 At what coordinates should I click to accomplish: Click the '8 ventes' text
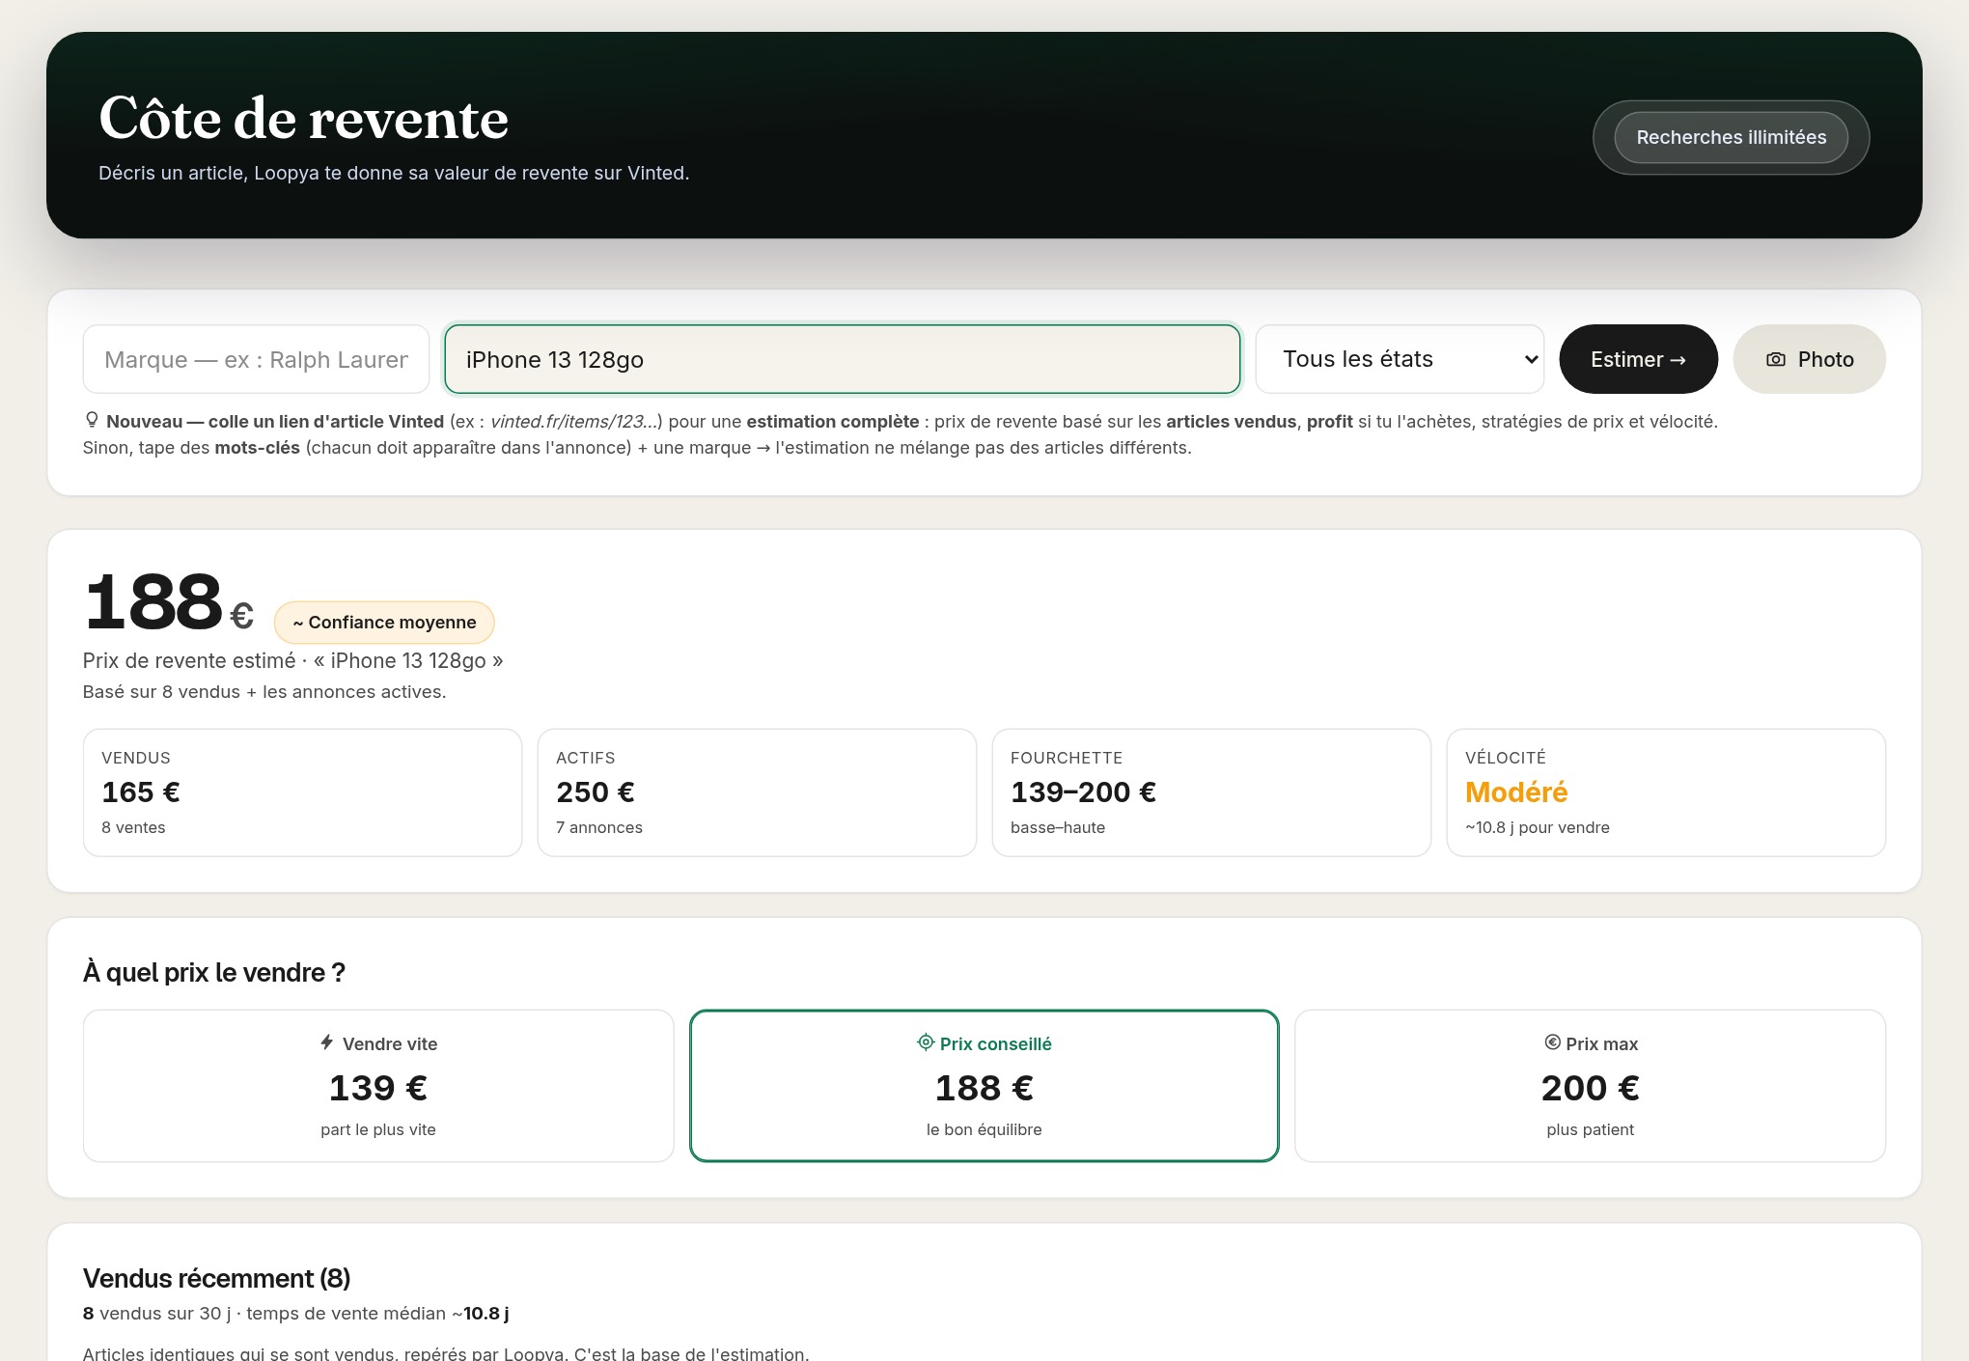point(133,827)
